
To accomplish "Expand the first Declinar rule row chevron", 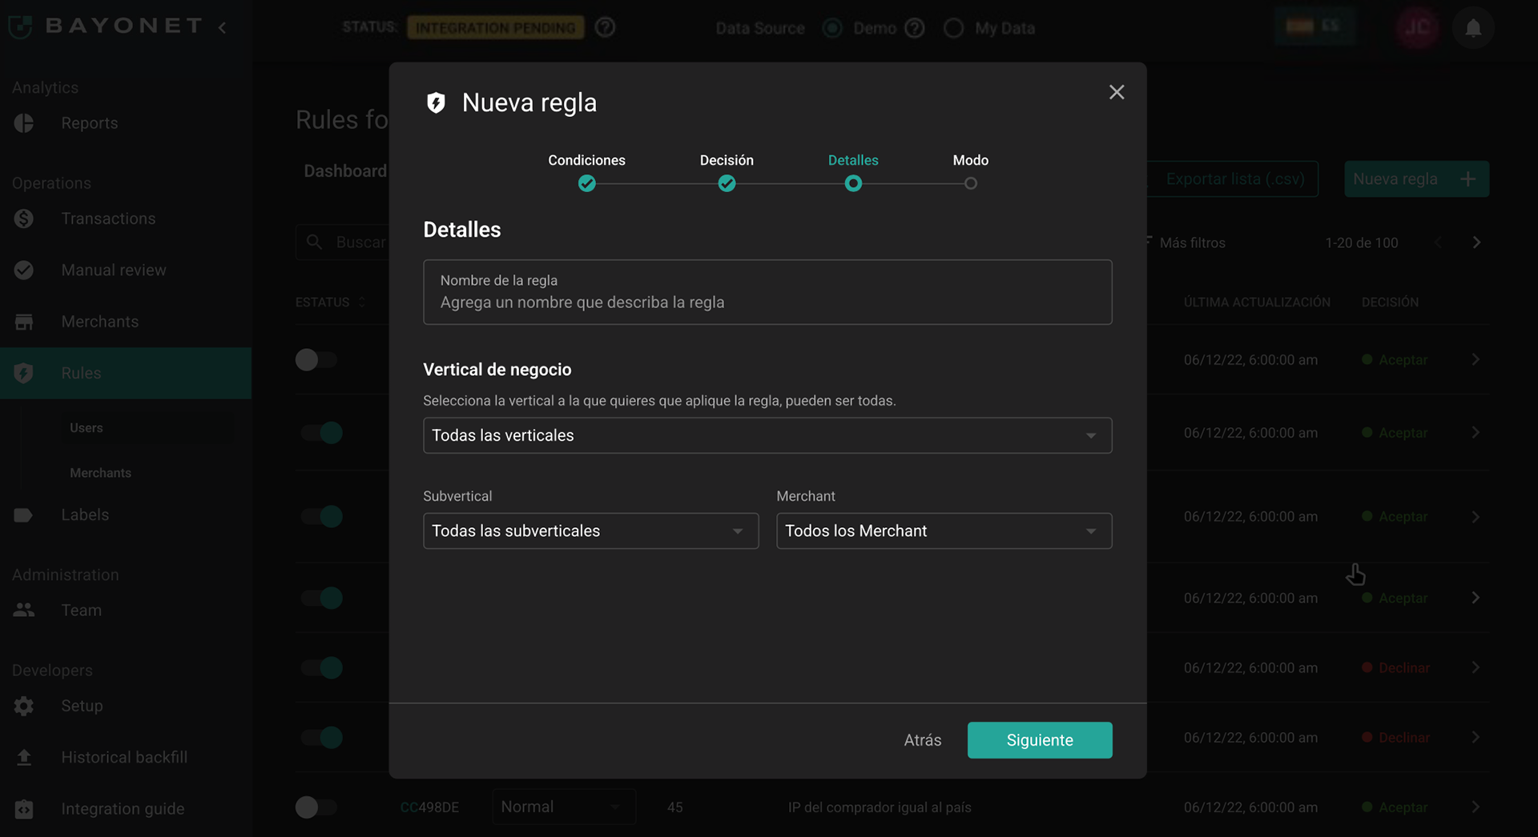I will click(1475, 668).
